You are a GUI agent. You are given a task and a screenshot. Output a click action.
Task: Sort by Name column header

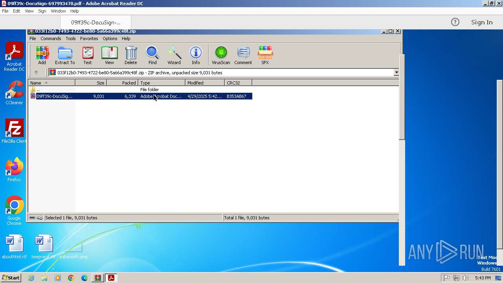pyautogui.click(x=51, y=83)
